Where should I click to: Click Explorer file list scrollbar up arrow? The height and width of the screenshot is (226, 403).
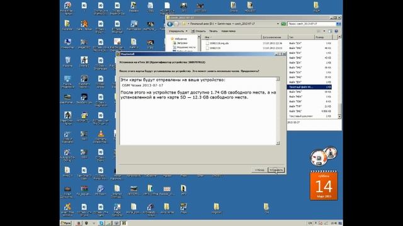click(x=339, y=37)
